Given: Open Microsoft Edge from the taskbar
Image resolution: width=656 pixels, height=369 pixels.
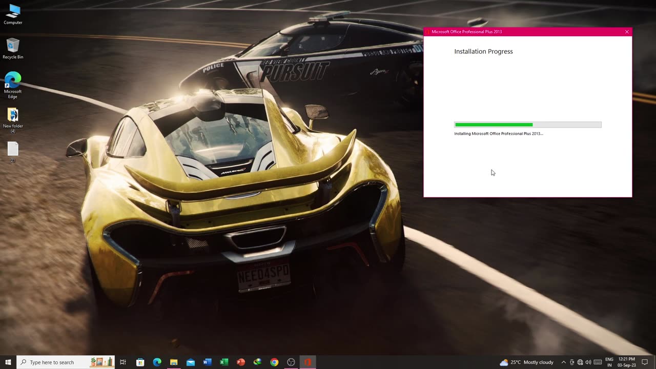Looking at the screenshot, I should (x=157, y=362).
